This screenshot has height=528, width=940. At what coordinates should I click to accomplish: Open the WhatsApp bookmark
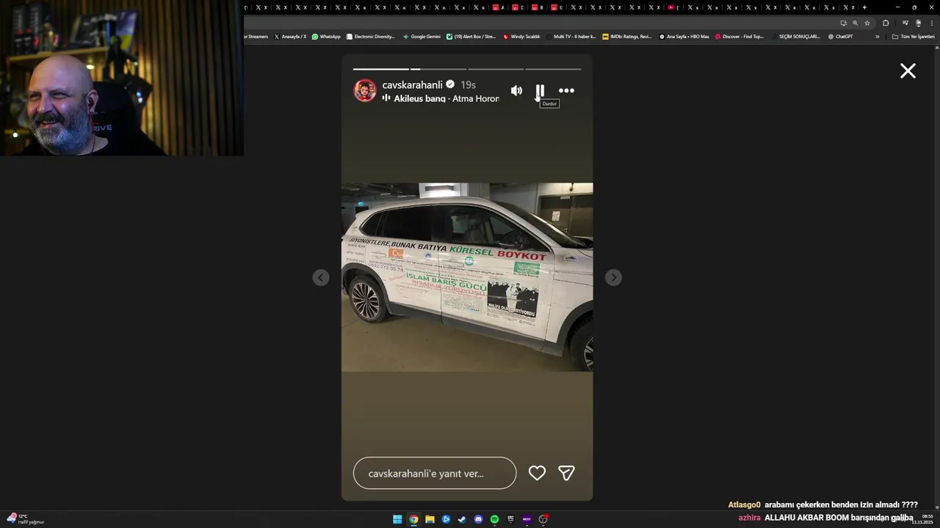[x=326, y=36]
